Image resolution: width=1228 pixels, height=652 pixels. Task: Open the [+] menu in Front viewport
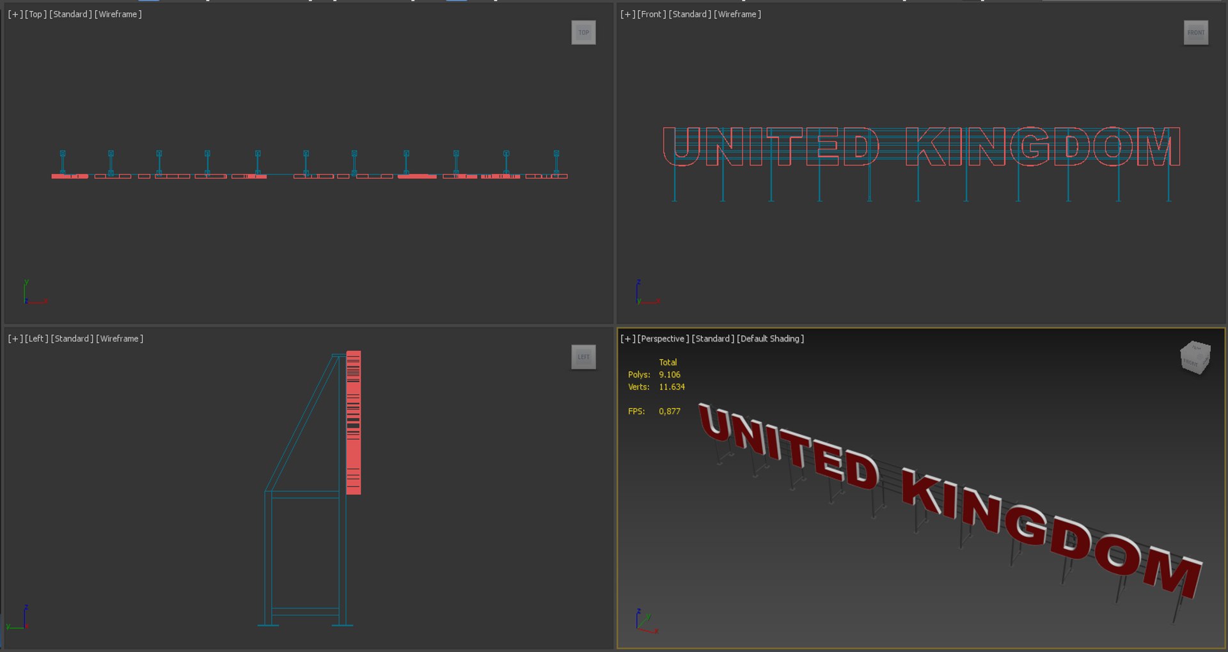(x=628, y=14)
